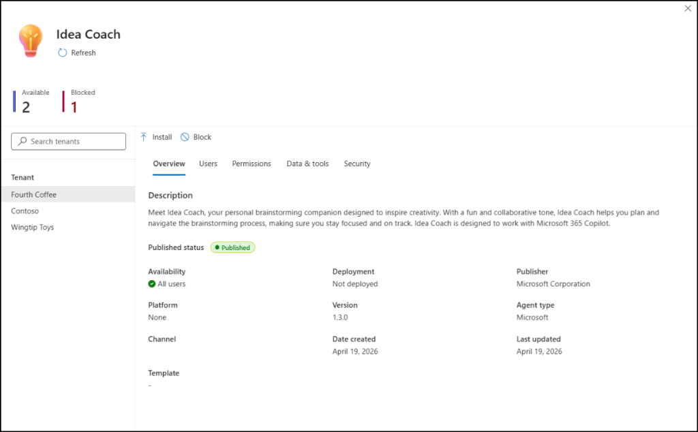Click the Blocked count 1
Screen dimensions: 698x432
(74, 107)
